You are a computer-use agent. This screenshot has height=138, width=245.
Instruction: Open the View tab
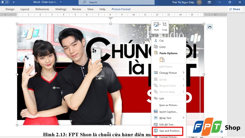click(90, 9)
